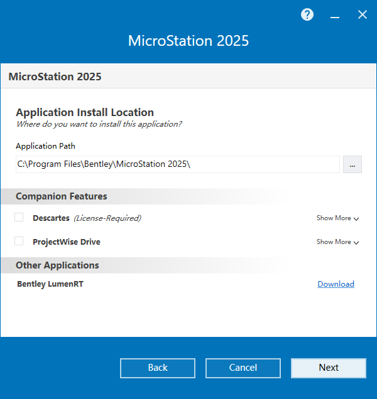Click the Application Install Location heading
377x399 pixels.
(x=85, y=112)
